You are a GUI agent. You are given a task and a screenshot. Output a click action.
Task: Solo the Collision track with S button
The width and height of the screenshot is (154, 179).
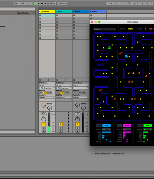[x=44, y=128]
